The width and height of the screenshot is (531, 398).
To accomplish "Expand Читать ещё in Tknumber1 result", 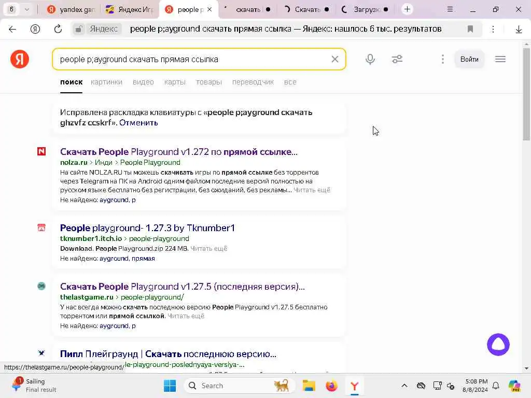I will [x=208, y=249].
